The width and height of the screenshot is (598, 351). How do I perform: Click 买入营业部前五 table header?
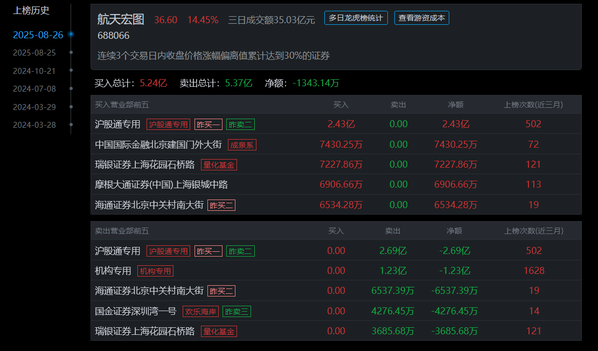pos(122,105)
